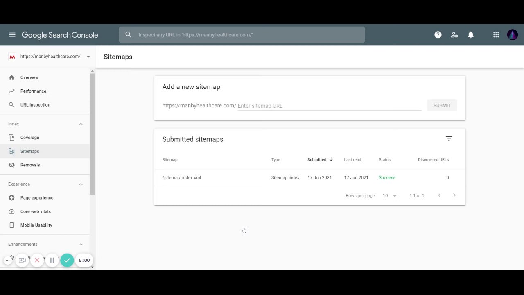524x295 pixels.
Task: Open the property selector dropdown
Action: pos(88,57)
